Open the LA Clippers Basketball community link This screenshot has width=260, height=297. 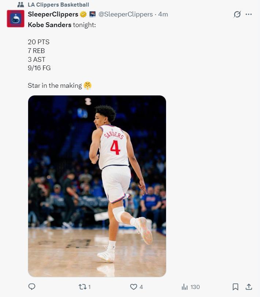click(x=58, y=5)
